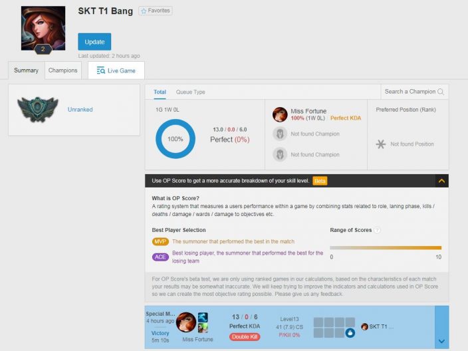The width and height of the screenshot is (468, 351).
Task: Add SKT T1 Bang to Favorites
Action: pyautogui.click(x=156, y=11)
